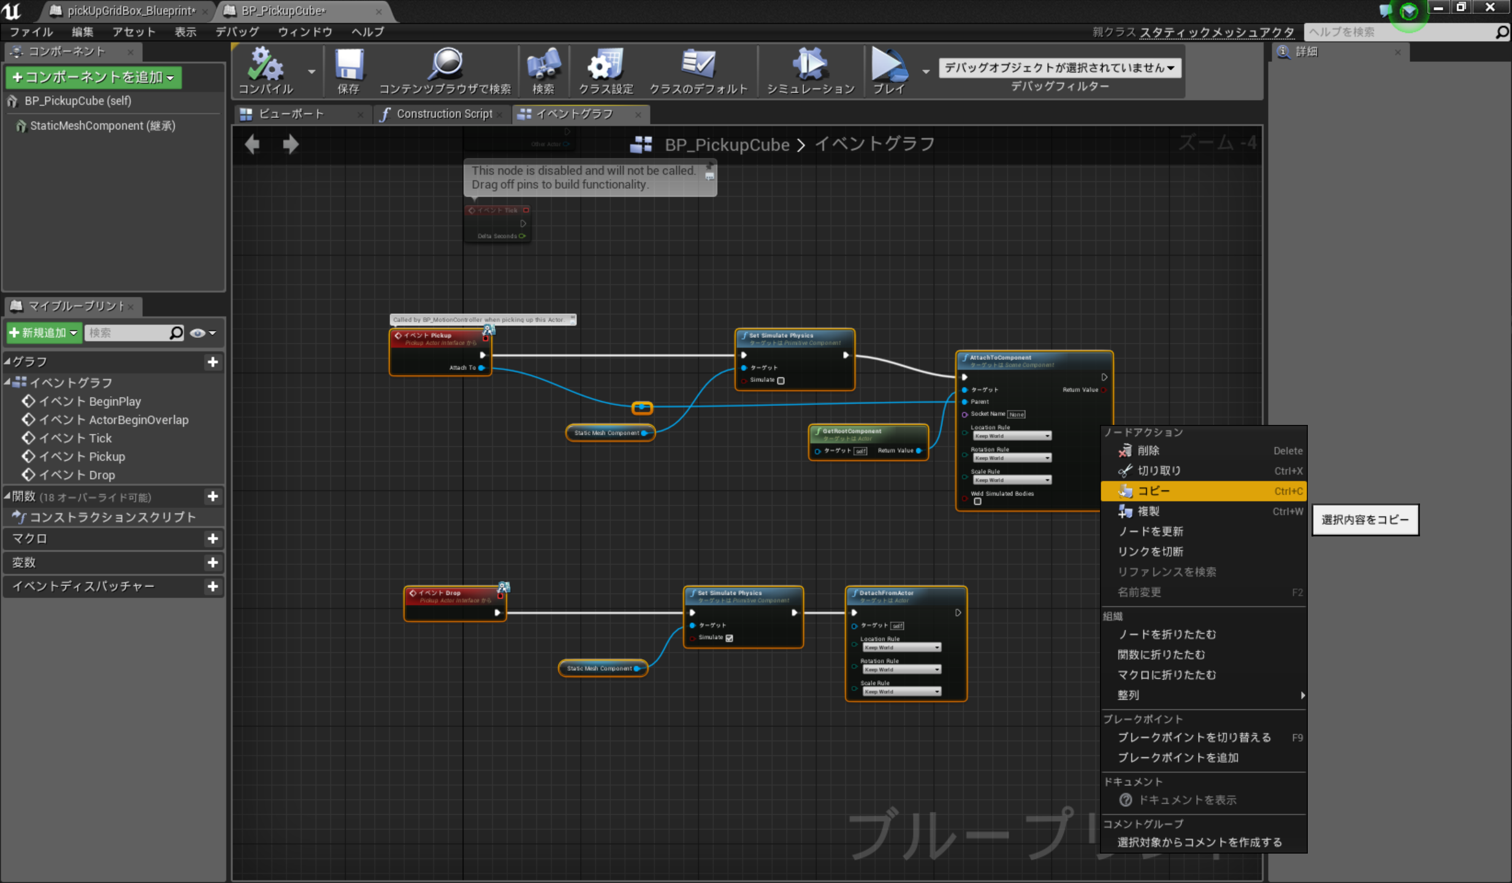Add new function with plus button
The image size is (1512, 883).
coord(213,496)
